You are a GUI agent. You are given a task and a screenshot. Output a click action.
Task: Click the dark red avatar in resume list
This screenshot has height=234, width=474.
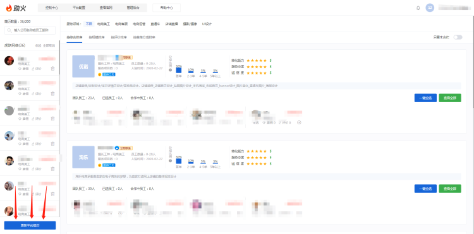point(9,61)
